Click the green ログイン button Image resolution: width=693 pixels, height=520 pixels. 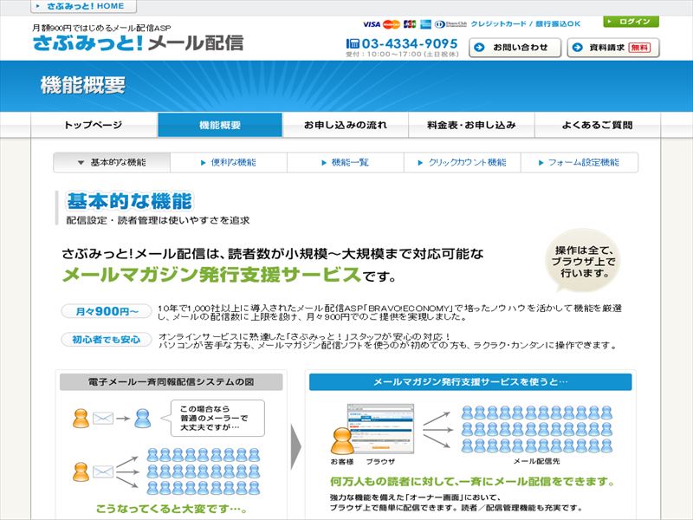click(631, 22)
